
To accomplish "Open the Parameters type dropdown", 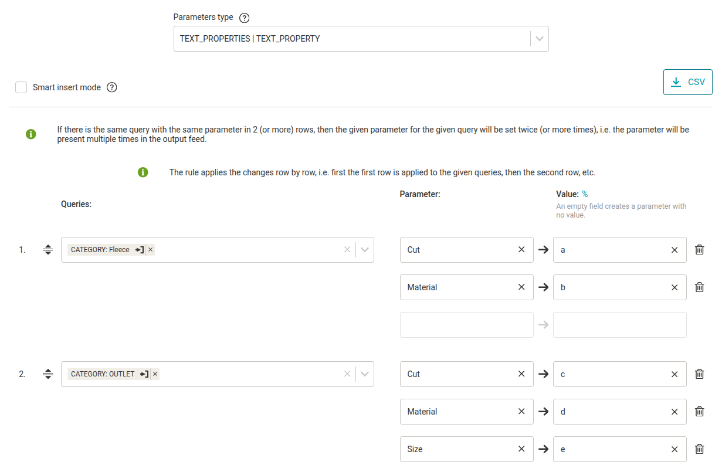I will point(540,39).
